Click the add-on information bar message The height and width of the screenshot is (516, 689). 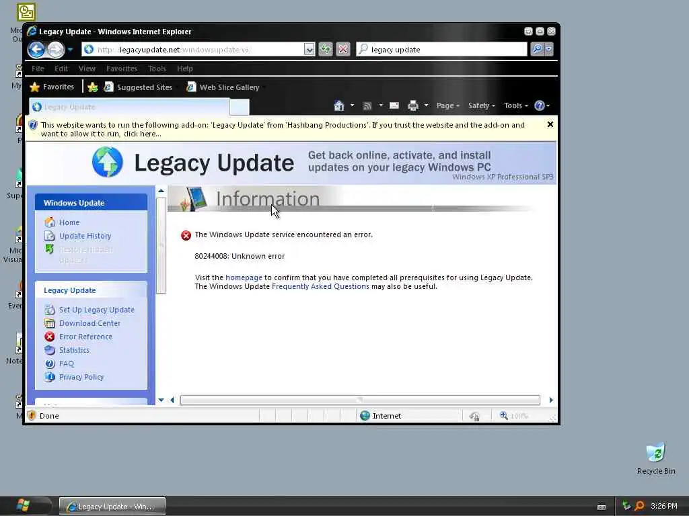point(283,129)
